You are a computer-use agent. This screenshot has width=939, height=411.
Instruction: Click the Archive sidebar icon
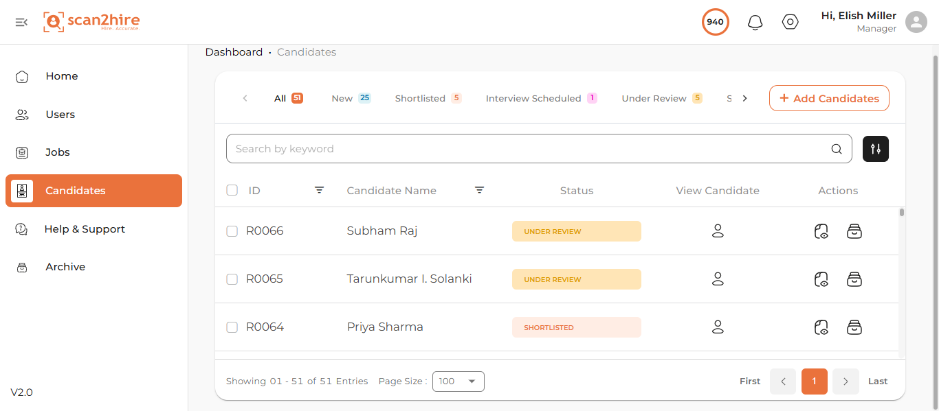coord(22,267)
